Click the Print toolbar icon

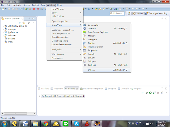(x=16, y=9)
